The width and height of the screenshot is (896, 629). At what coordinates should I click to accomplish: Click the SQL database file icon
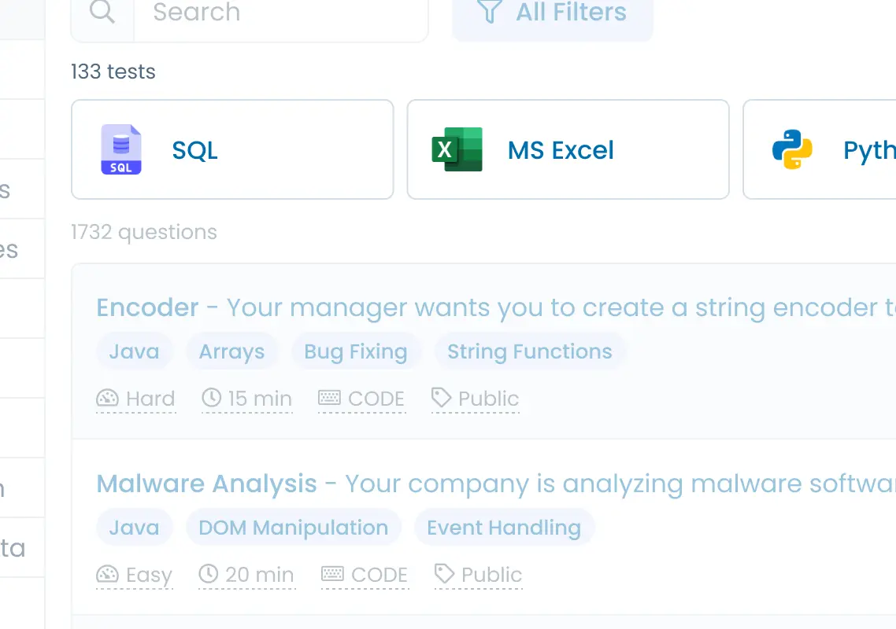(x=121, y=149)
